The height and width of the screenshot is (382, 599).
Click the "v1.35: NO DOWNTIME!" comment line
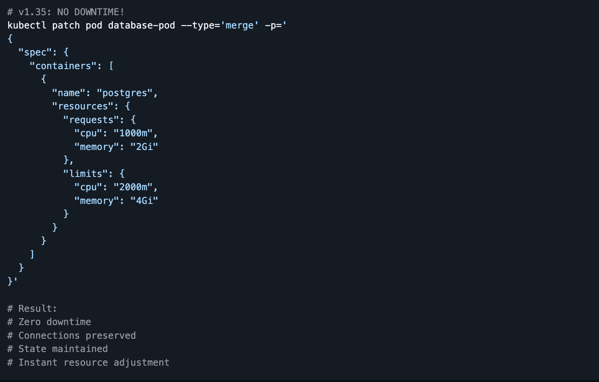66,12
